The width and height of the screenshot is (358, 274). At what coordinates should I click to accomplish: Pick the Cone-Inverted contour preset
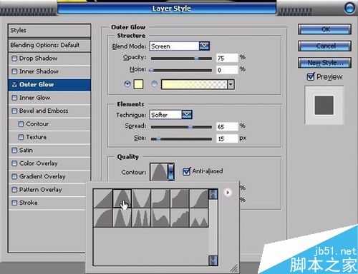pos(141,198)
